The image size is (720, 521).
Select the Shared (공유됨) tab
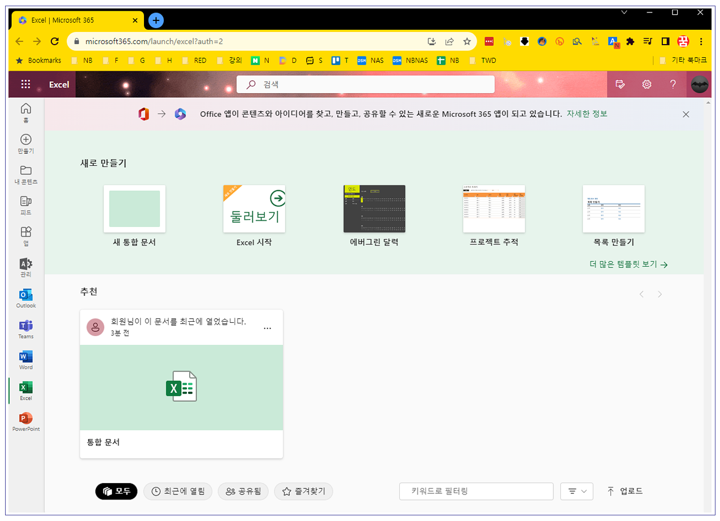[243, 491]
